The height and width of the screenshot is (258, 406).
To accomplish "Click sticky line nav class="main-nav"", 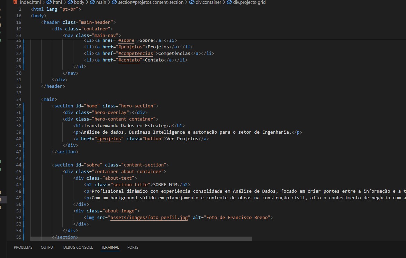I will click(x=92, y=35).
